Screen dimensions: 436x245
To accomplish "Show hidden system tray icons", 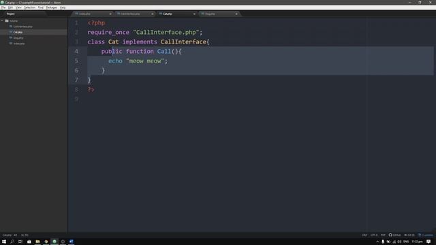I will (377, 242).
